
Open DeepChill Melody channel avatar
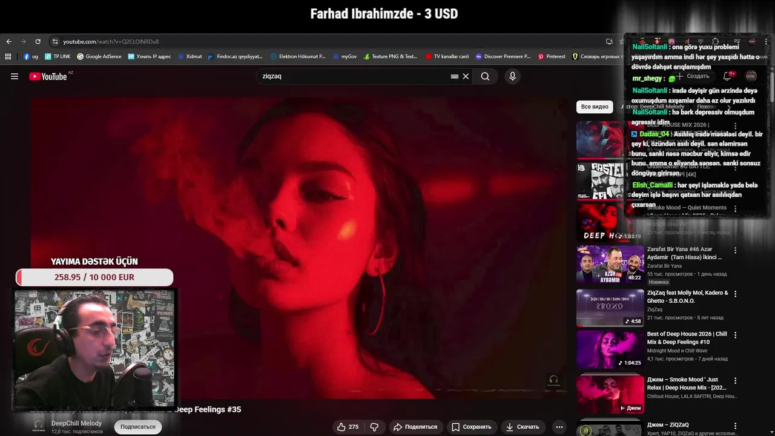(39, 426)
